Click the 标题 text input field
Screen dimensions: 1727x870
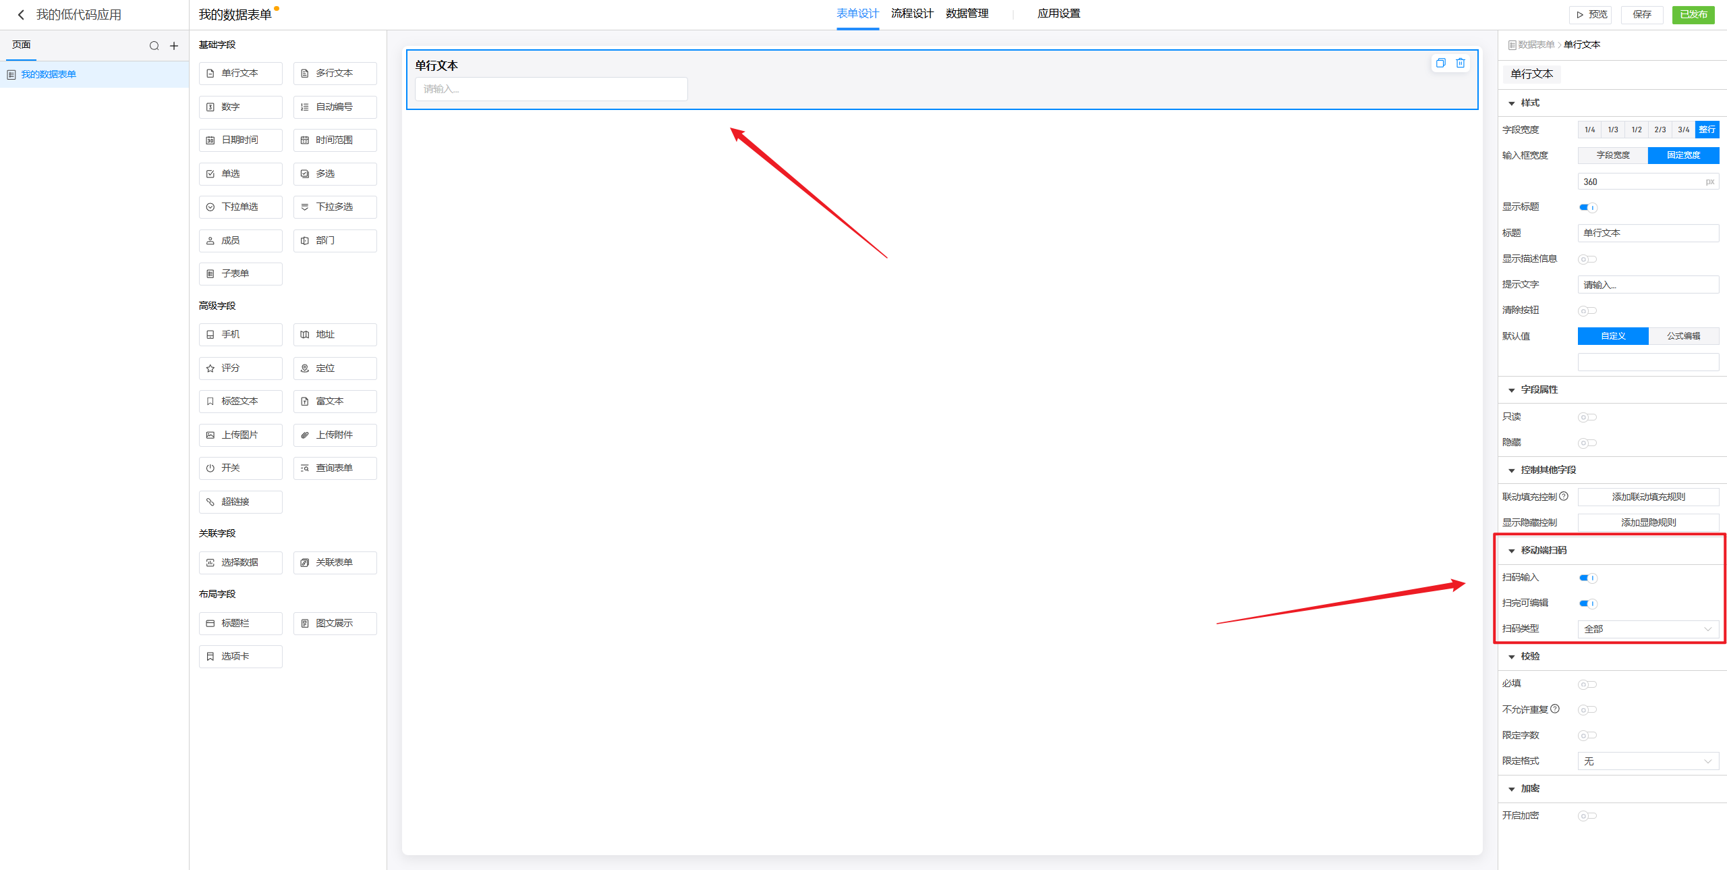[1647, 233]
